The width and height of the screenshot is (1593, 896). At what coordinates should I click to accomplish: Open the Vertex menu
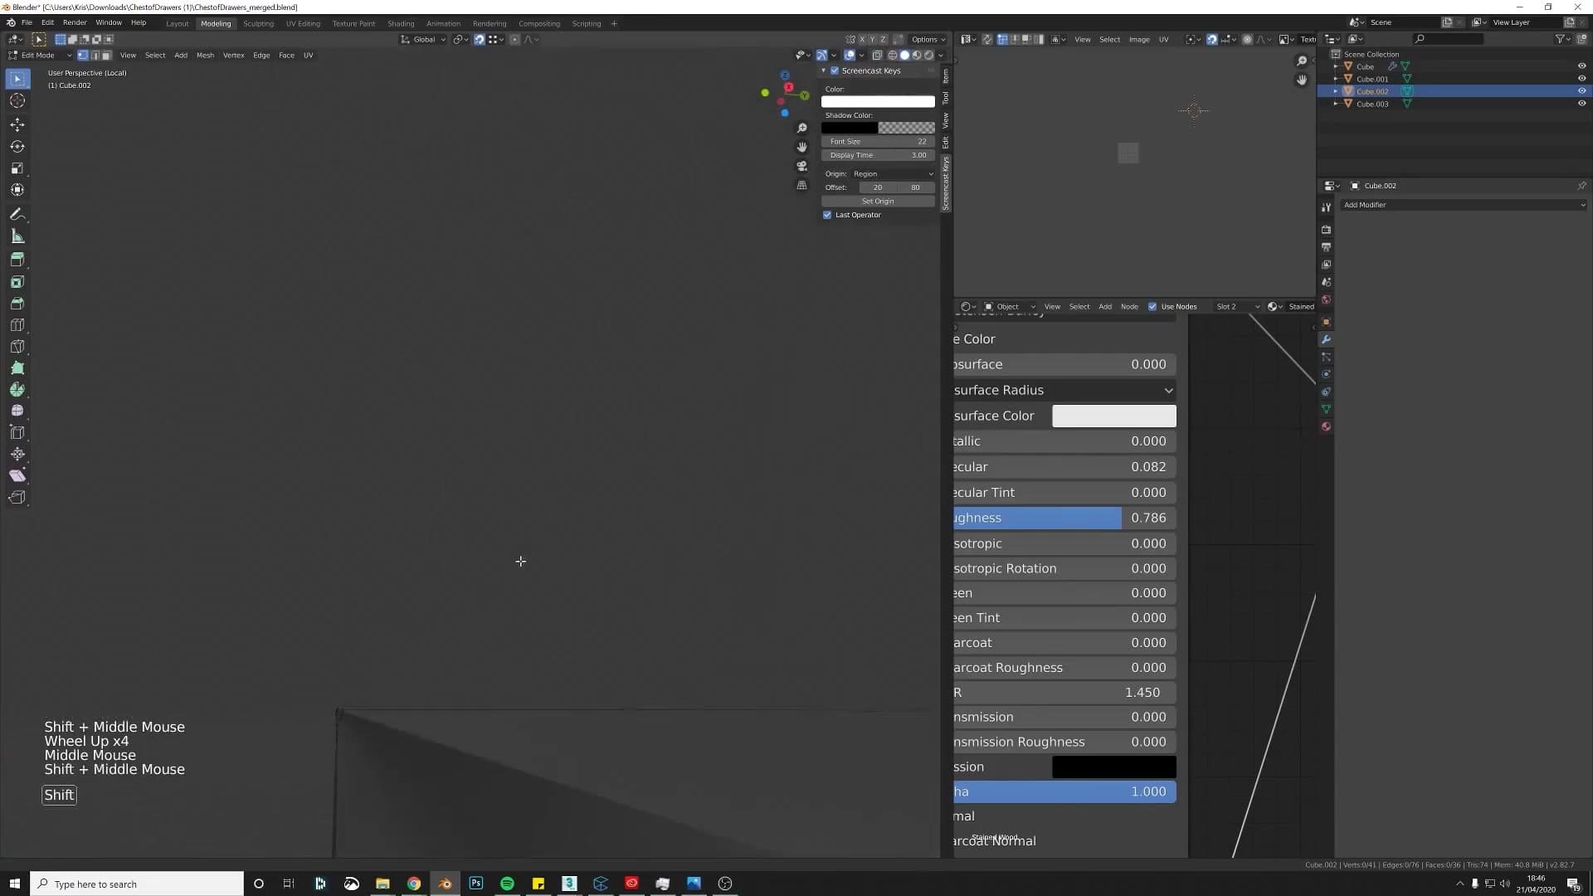(x=233, y=56)
